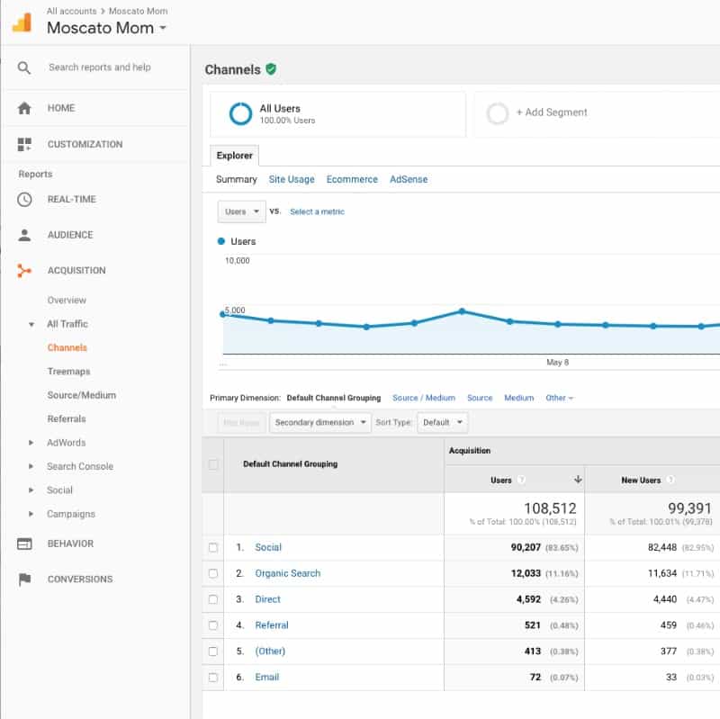
Task: Check the box for the Direct row
Action: 213,599
